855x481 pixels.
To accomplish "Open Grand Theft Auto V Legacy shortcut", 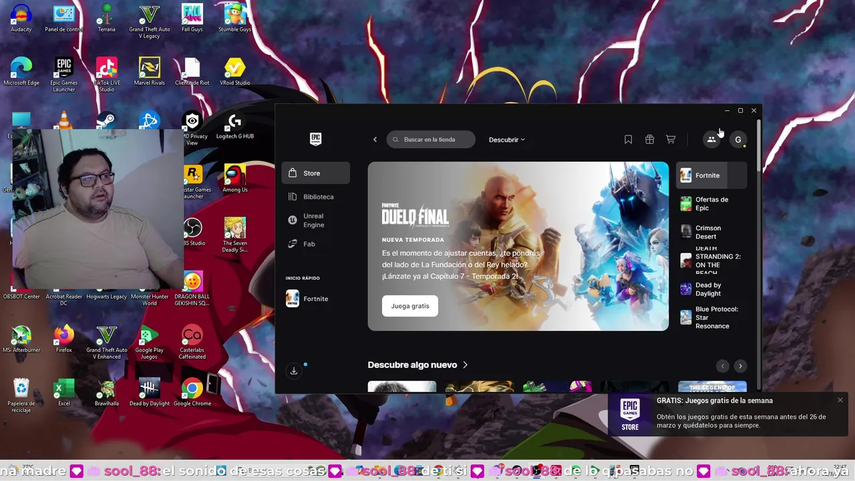I will tap(150, 21).
